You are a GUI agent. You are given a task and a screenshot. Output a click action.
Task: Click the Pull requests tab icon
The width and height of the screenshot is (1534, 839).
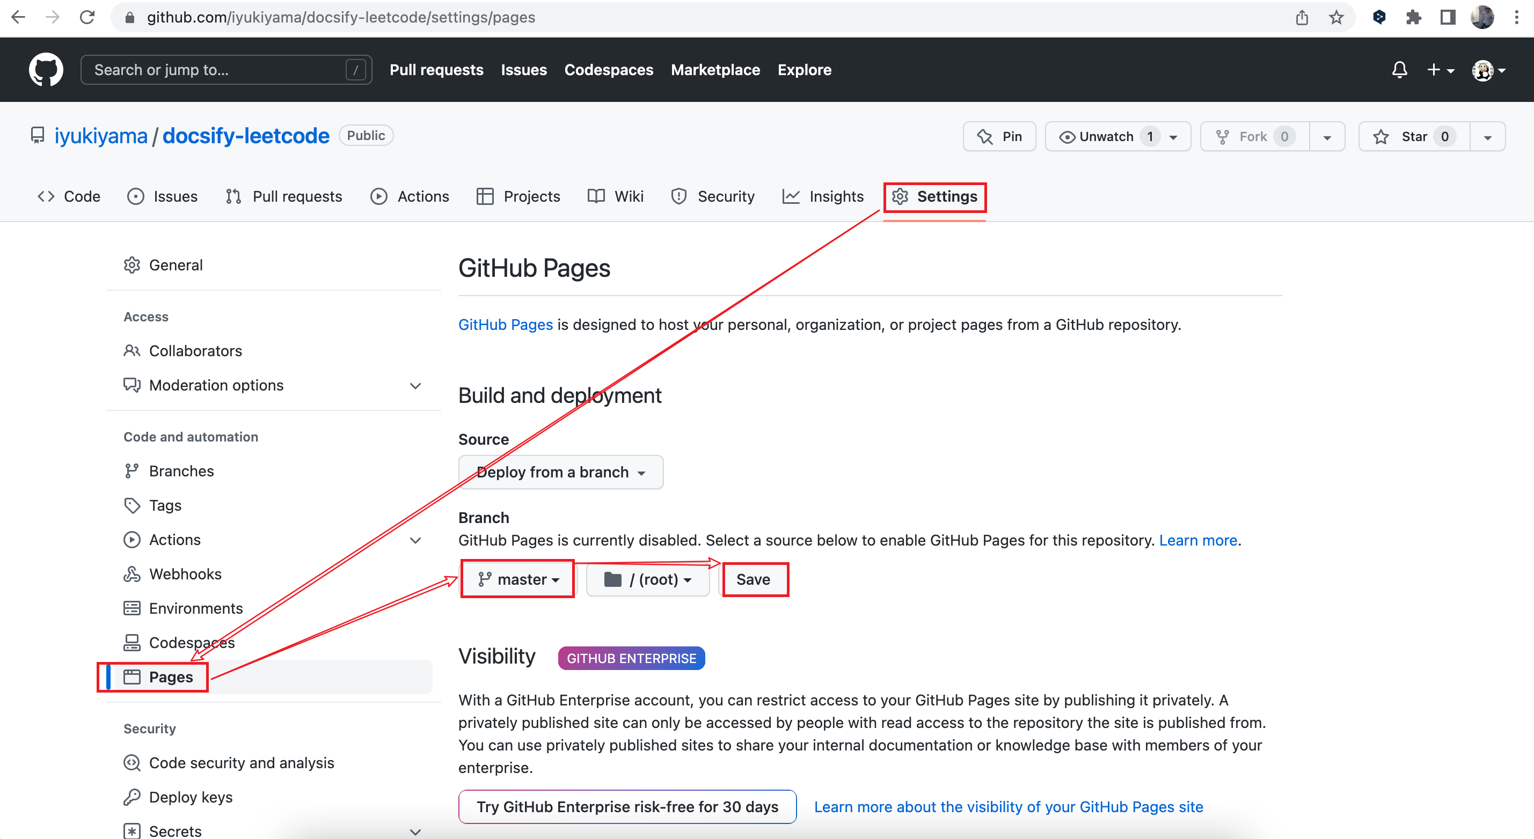pyautogui.click(x=232, y=196)
